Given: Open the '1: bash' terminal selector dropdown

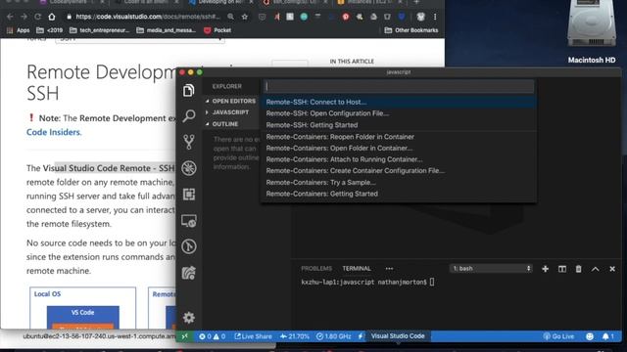Looking at the screenshot, I should tap(491, 269).
